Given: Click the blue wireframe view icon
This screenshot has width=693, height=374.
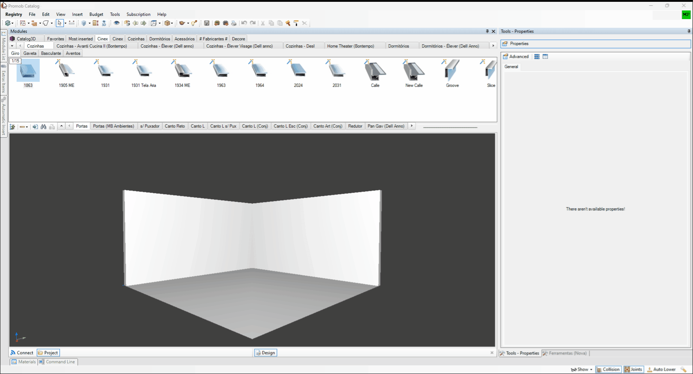Looking at the screenshot, I should (x=154, y=23).
